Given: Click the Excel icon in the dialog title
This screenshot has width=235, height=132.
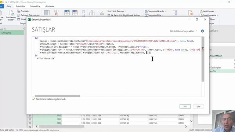Looking at the screenshot, I should tap(29, 19).
